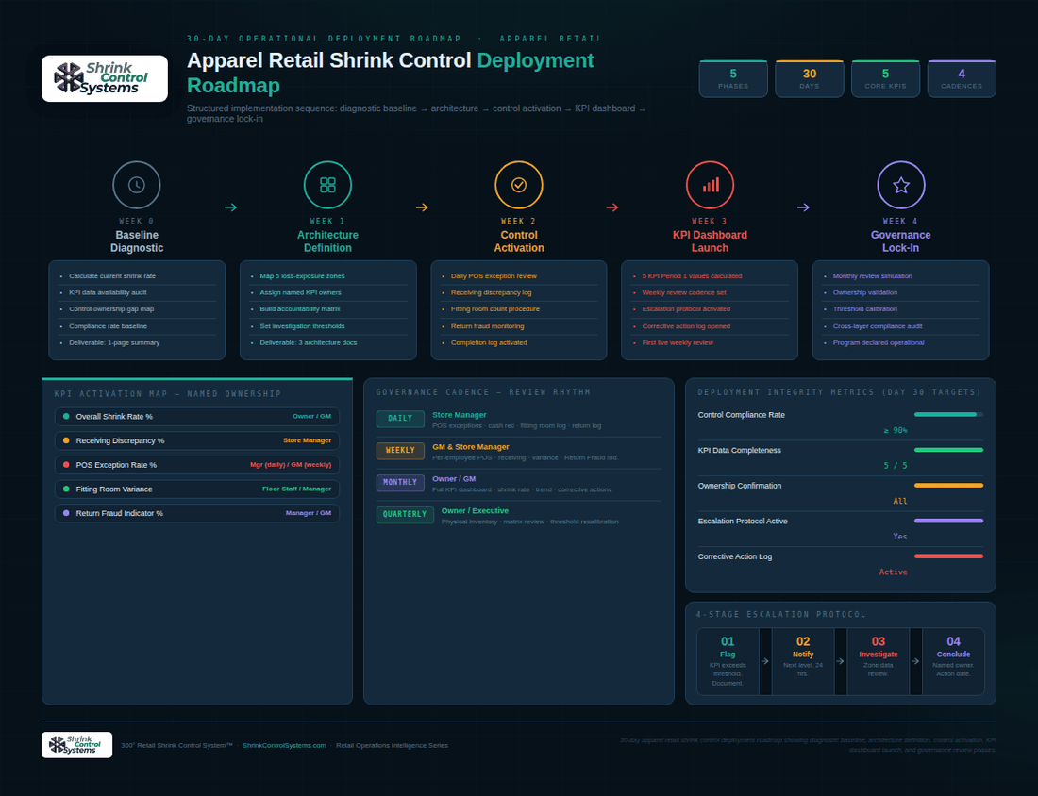
Task: Click the '5 / 5' completeness value
Action: pos(895,466)
